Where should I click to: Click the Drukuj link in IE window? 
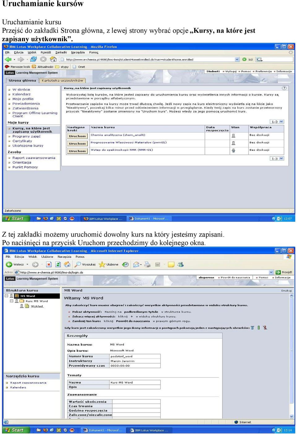(x=286, y=291)
